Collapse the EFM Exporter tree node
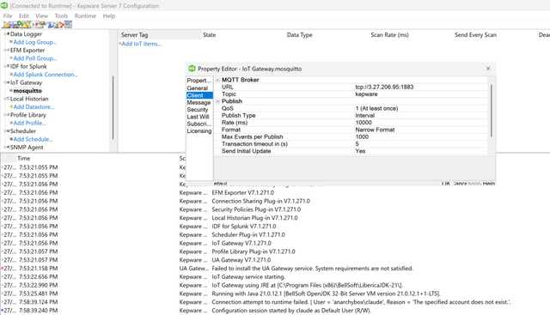 (5, 50)
